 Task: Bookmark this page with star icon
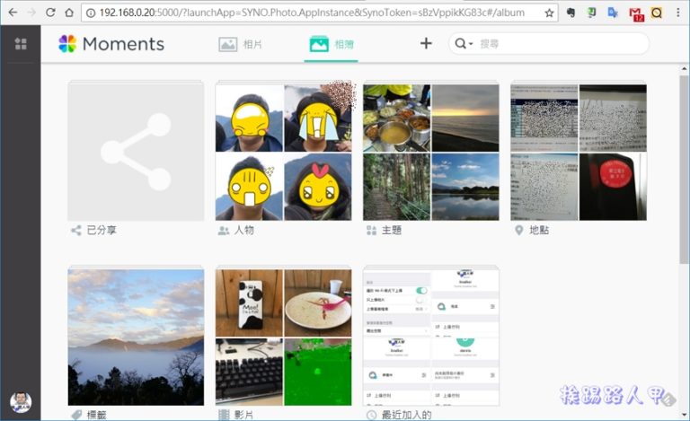tap(549, 13)
